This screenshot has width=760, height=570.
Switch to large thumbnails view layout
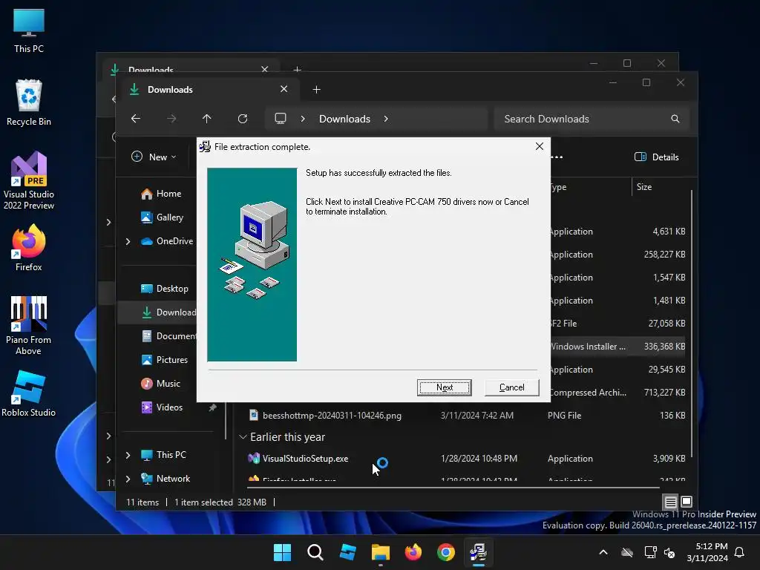click(x=687, y=502)
